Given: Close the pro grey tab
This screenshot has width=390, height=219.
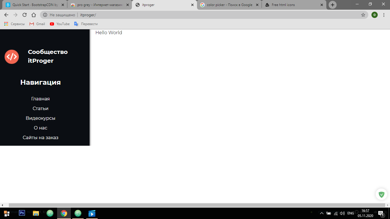Looking at the screenshot, I should pyautogui.click(x=128, y=5).
